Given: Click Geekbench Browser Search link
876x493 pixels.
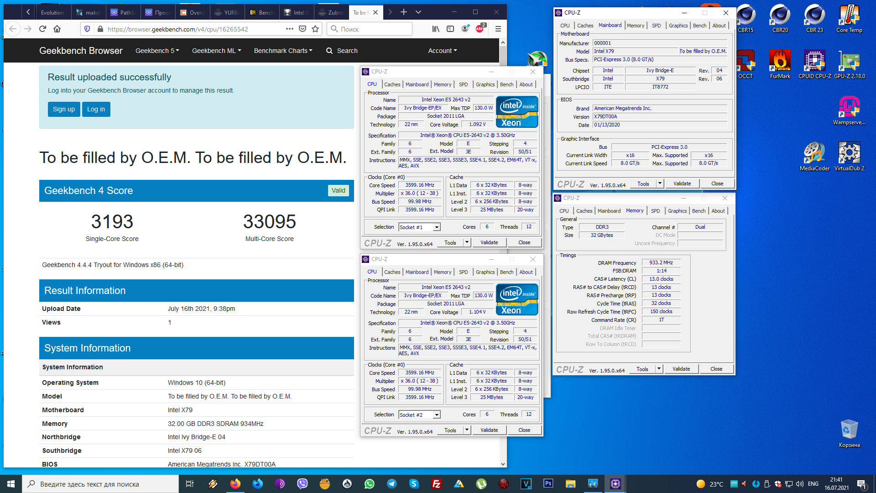Looking at the screenshot, I should [x=342, y=51].
